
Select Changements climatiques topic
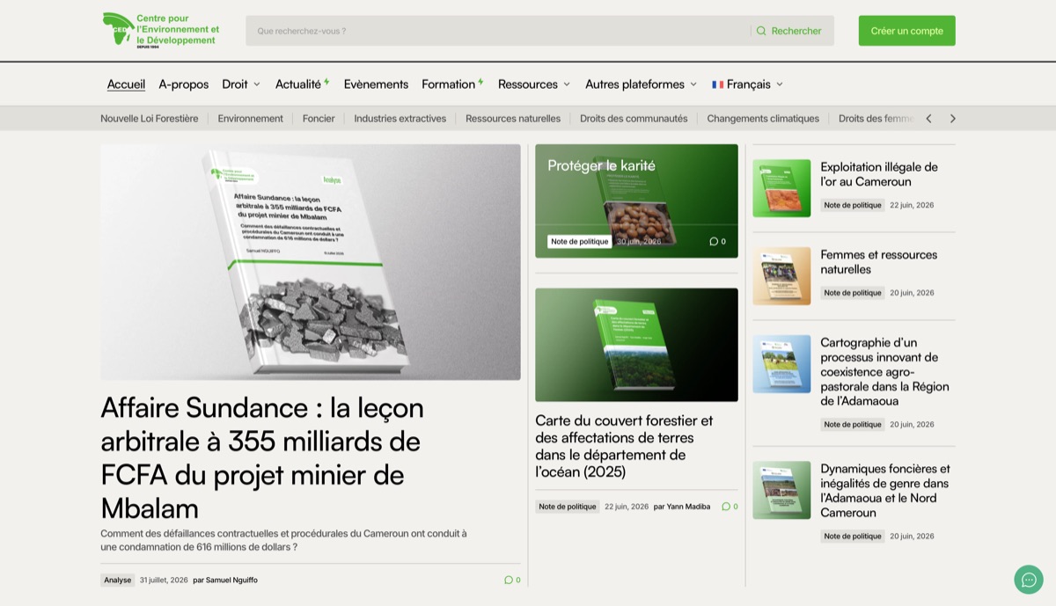click(x=763, y=119)
